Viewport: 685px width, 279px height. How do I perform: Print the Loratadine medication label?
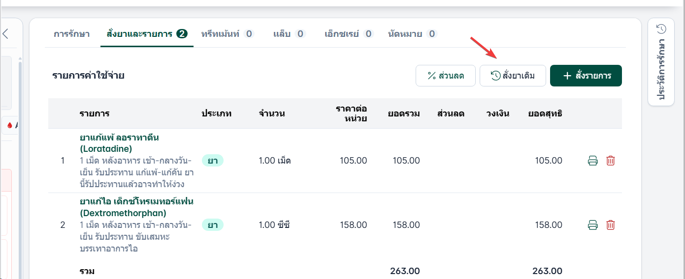pos(593,161)
